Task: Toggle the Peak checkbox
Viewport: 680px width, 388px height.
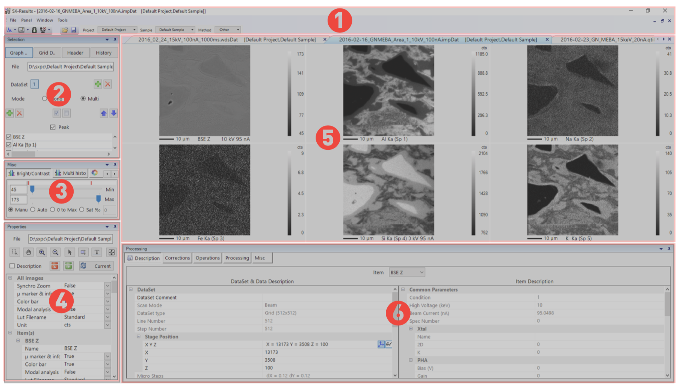Action: click(53, 127)
